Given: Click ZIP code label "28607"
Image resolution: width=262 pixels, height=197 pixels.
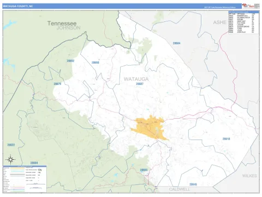Looking at the screenshot, I should (140, 84).
